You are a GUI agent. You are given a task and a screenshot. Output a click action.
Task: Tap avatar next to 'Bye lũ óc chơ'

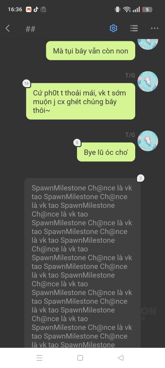pos(148,141)
